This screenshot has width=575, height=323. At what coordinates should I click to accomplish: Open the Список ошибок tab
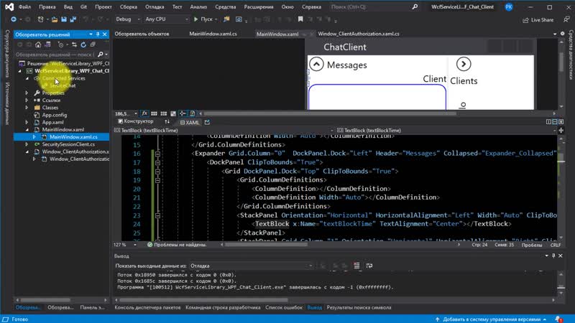pos(284,308)
